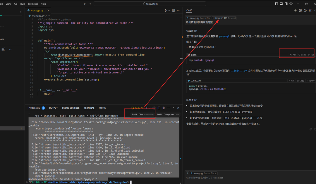This screenshot has width=316, height=184.
Task: Click Add to Chat button
Action: point(142,114)
